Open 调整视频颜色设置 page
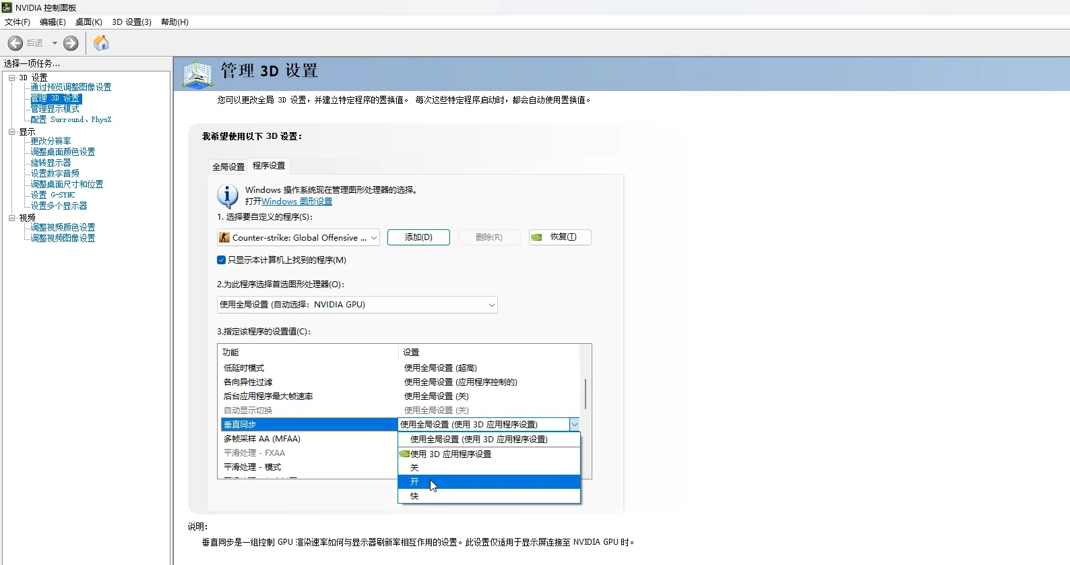The width and height of the screenshot is (1070, 565). click(x=63, y=227)
